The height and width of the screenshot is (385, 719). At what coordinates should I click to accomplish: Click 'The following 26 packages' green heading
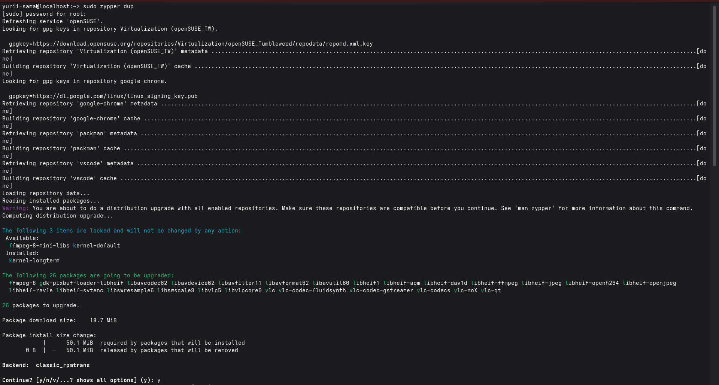click(88, 275)
